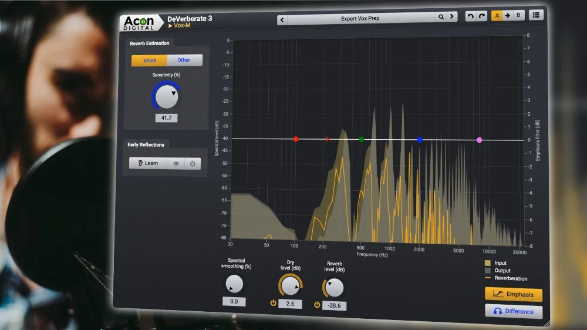Click the Sensitivity knob
The height and width of the screenshot is (330, 587).
click(167, 97)
